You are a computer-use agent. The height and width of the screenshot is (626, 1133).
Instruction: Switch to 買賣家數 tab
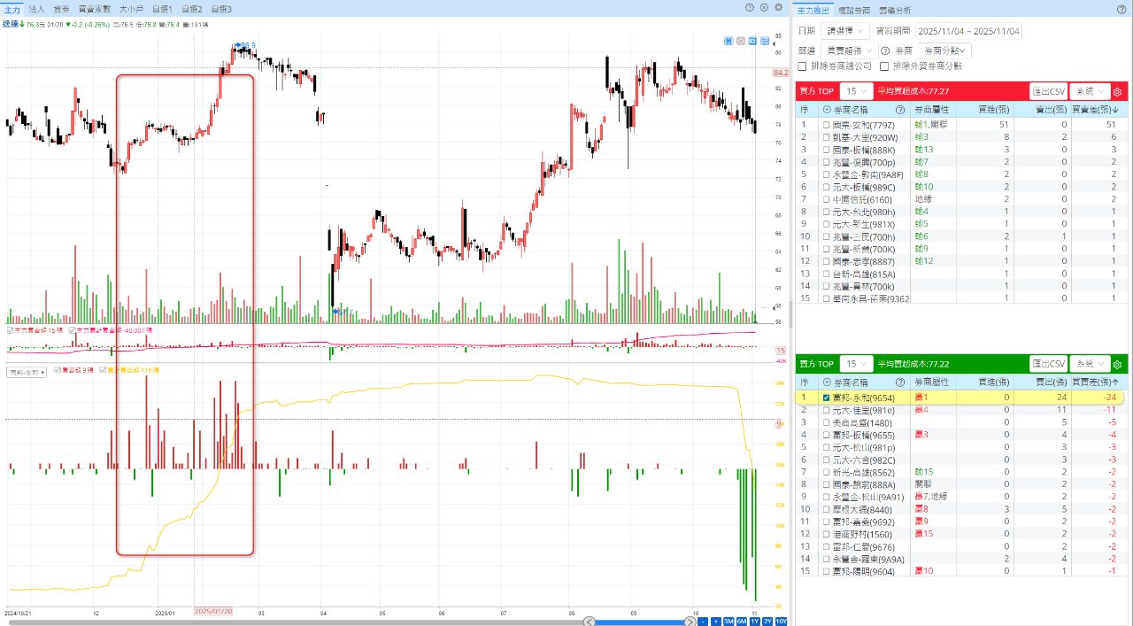[x=95, y=8]
